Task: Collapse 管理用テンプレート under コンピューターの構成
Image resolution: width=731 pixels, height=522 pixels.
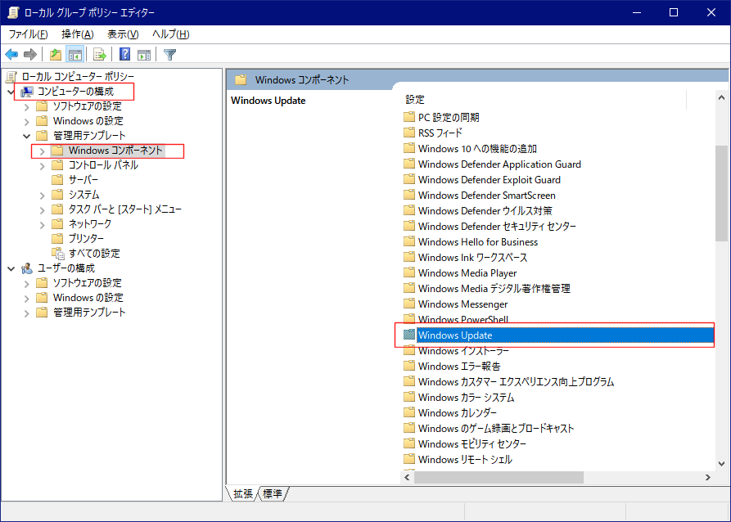Action: 26,137
